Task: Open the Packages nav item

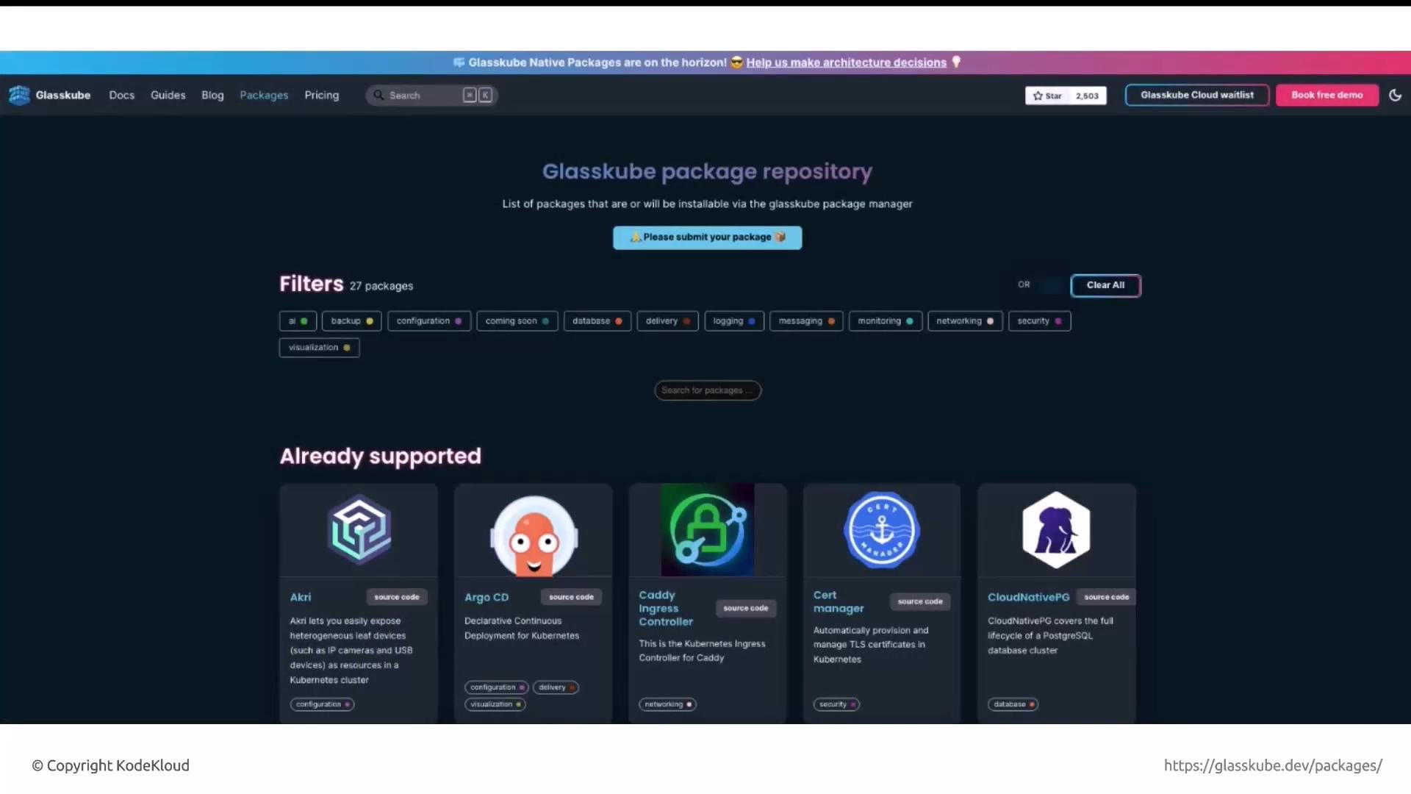Action: [264, 95]
